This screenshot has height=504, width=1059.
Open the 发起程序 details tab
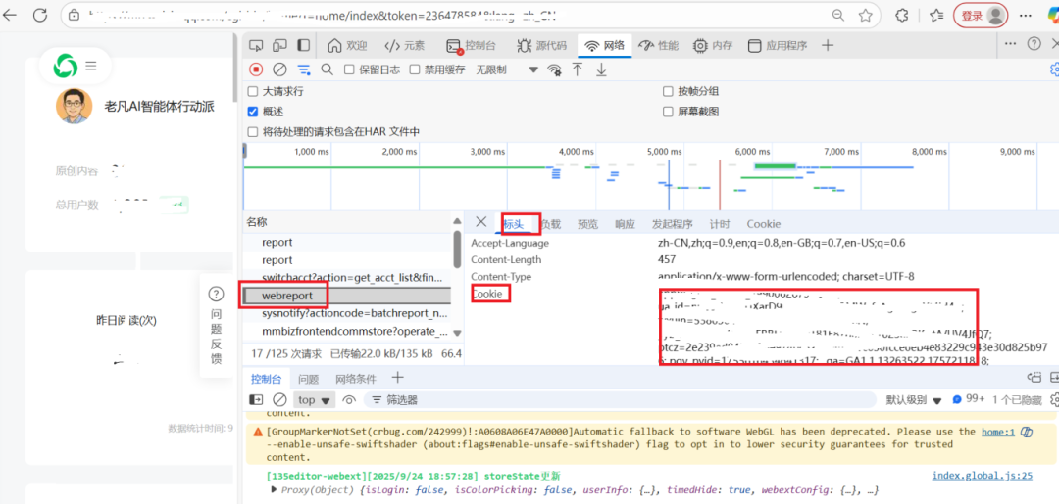click(x=672, y=224)
